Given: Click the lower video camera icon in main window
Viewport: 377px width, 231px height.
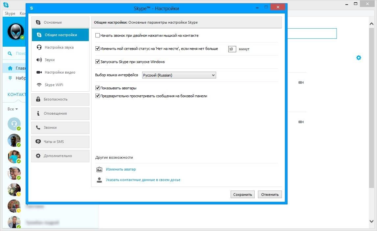Looking at the screenshot, I should [x=301, y=122].
